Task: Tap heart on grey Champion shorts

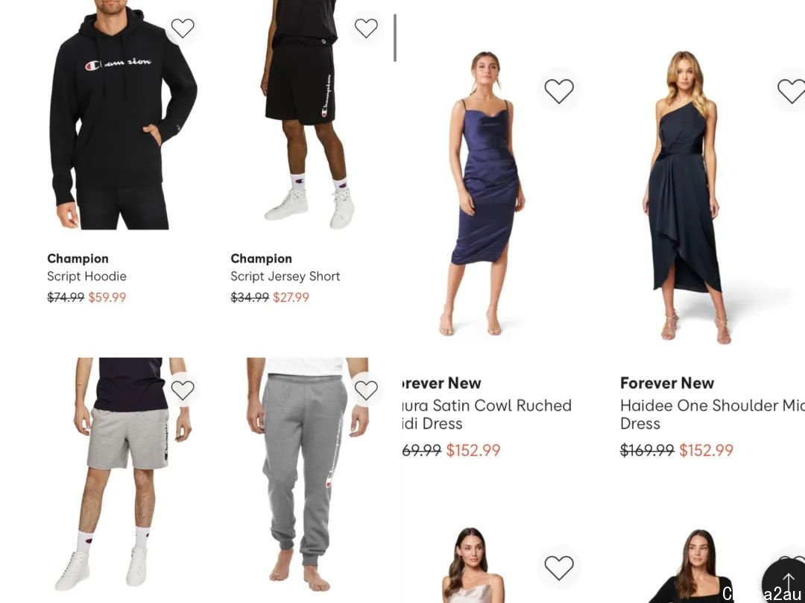Action: tap(183, 390)
